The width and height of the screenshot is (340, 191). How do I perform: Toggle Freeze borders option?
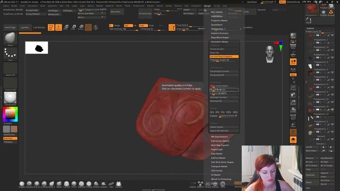(x=224, y=49)
